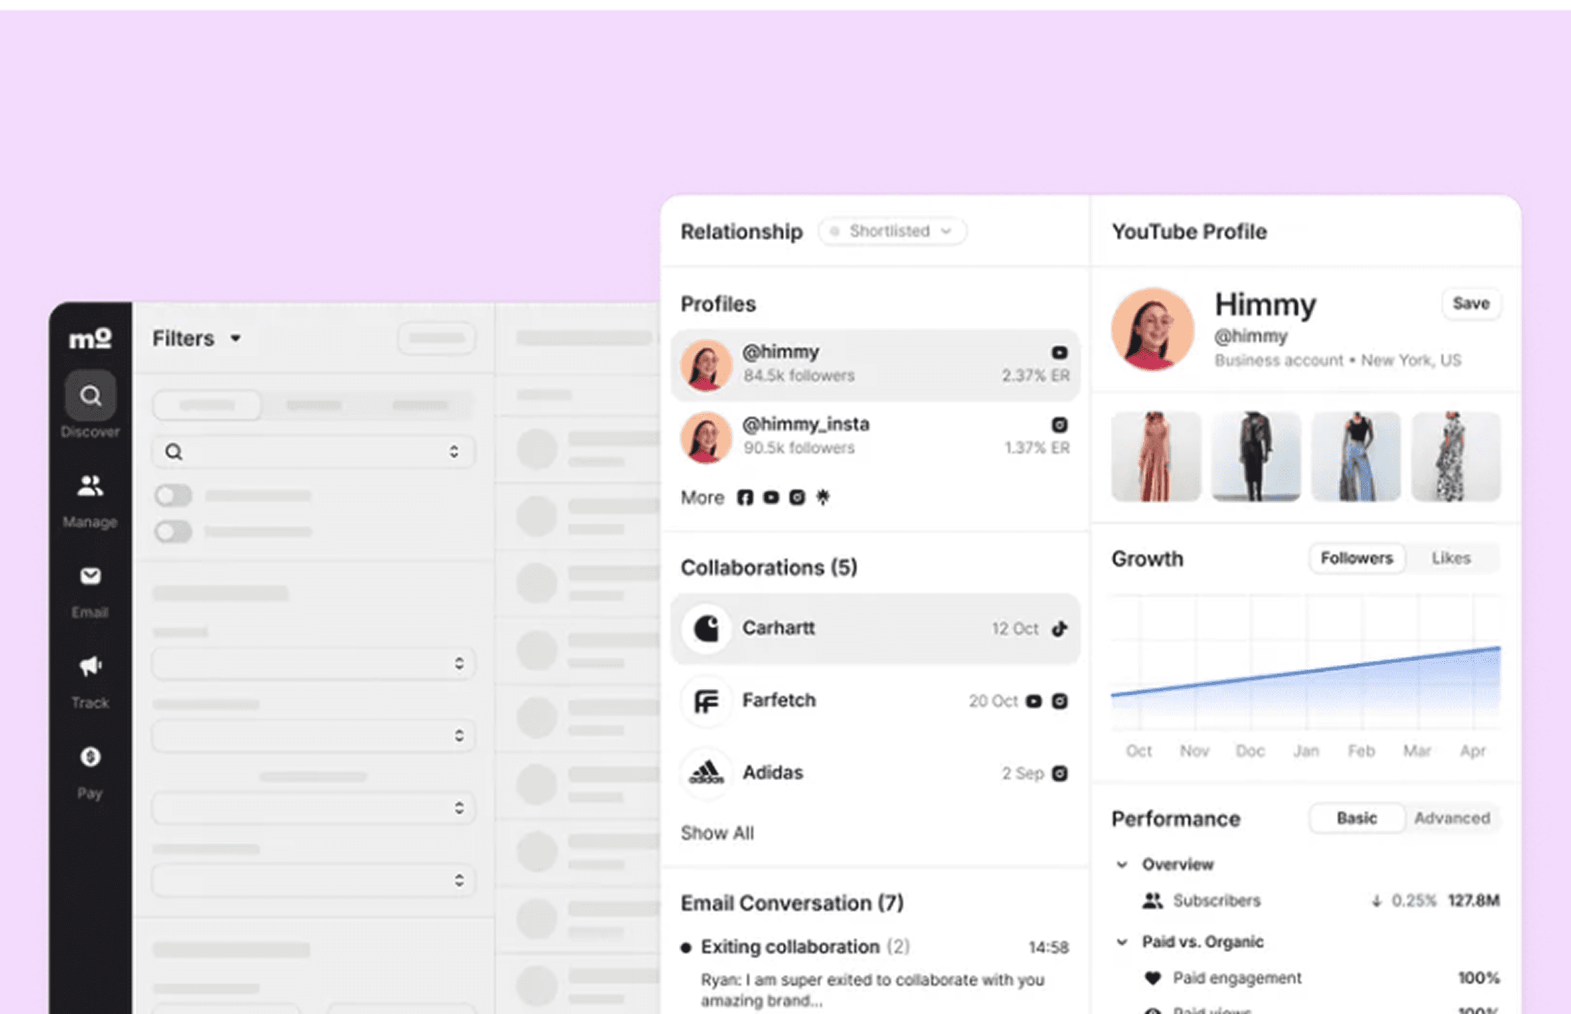
Task: Click the last star-shaped icon next to More
Action: [823, 497]
